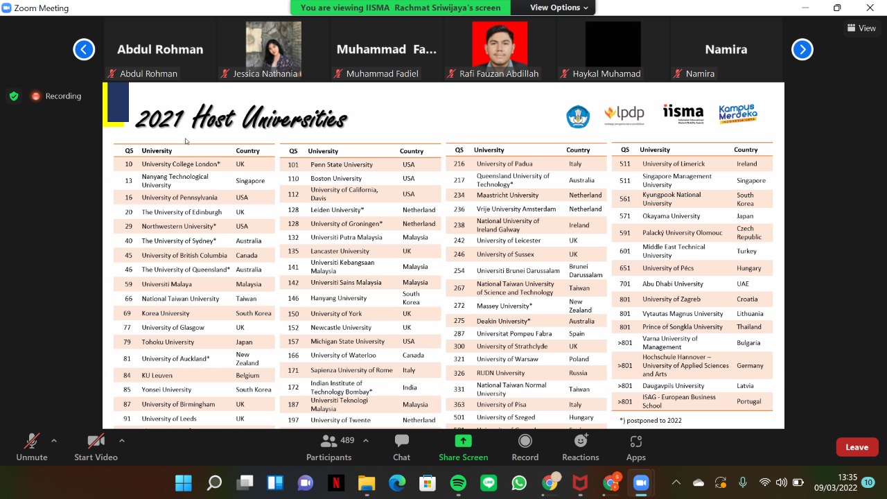887x499 pixels.
Task: Select Rafi Fauzan Abdillah's video thumbnail
Action: [x=499, y=49]
